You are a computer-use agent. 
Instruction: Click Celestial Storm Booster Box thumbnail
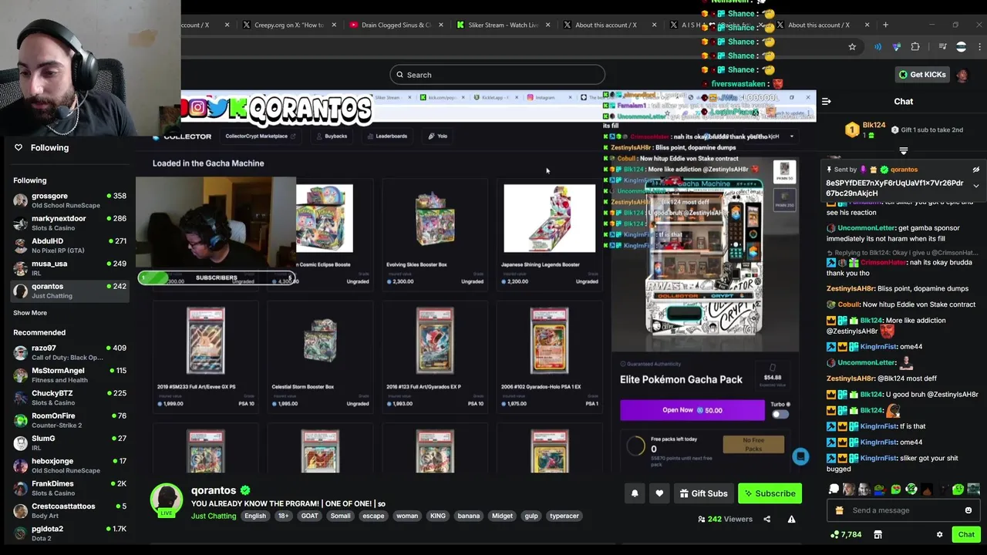coord(320,340)
